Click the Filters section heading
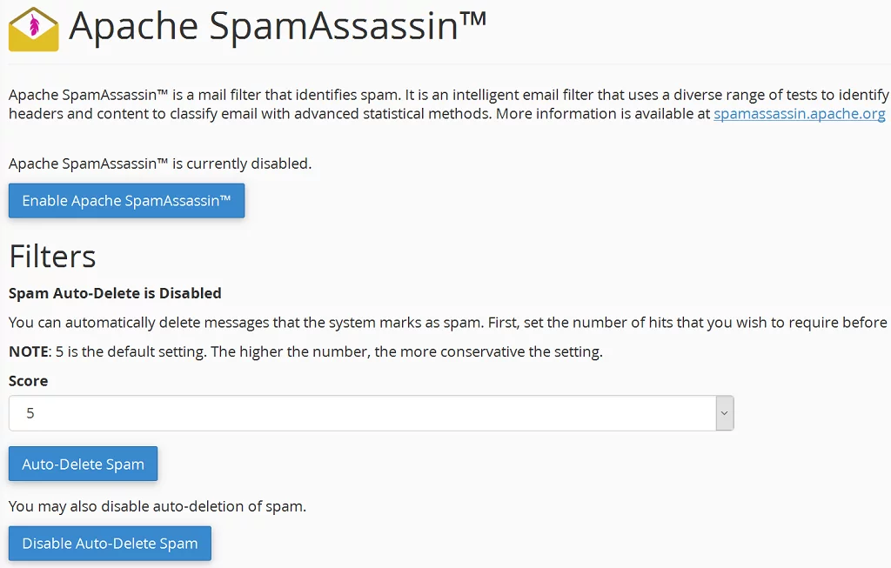The image size is (891, 568). click(x=52, y=257)
